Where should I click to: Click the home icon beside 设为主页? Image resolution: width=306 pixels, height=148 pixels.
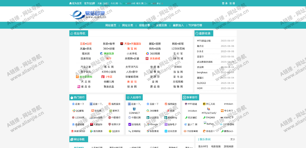click(x=70, y=3)
